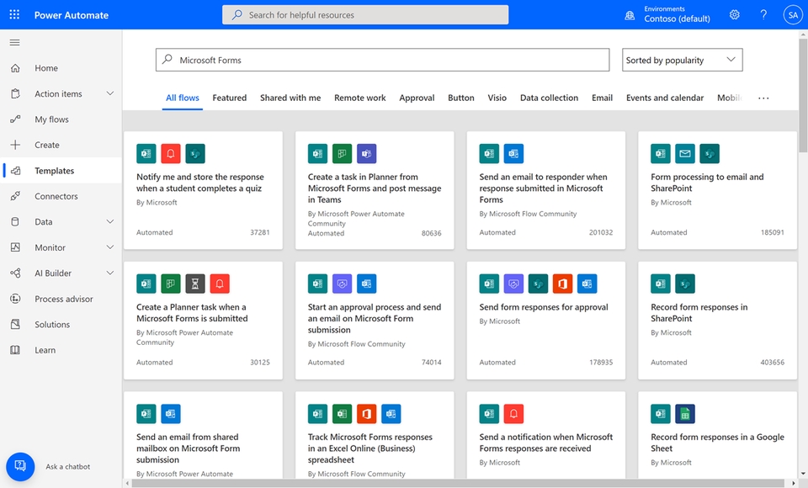Expand the Data submenu chevron
Viewport: 808px width, 488px height.
(109, 221)
